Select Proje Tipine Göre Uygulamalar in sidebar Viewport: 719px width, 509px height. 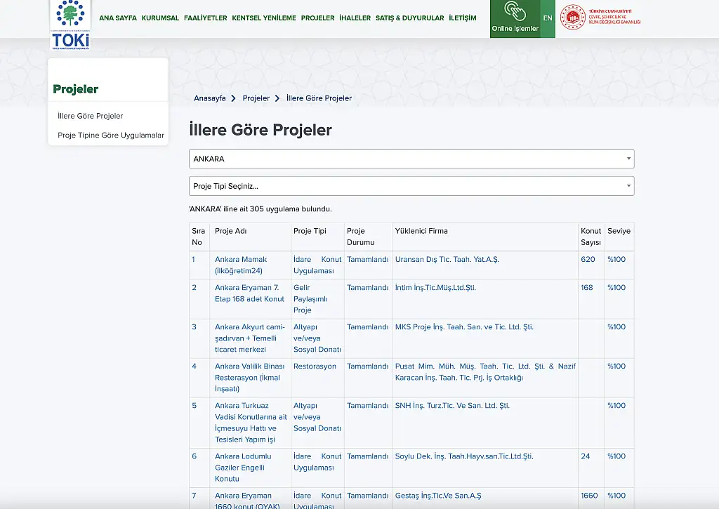point(111,135)
